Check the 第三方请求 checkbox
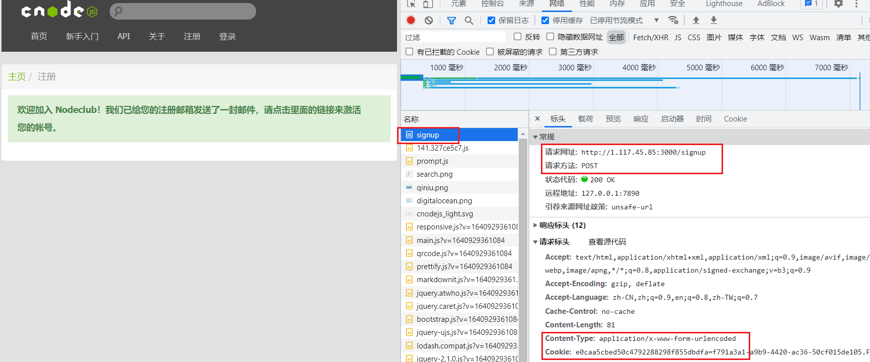Image resolution: width=870 pixels, height=362 pixels. (553, 52)
